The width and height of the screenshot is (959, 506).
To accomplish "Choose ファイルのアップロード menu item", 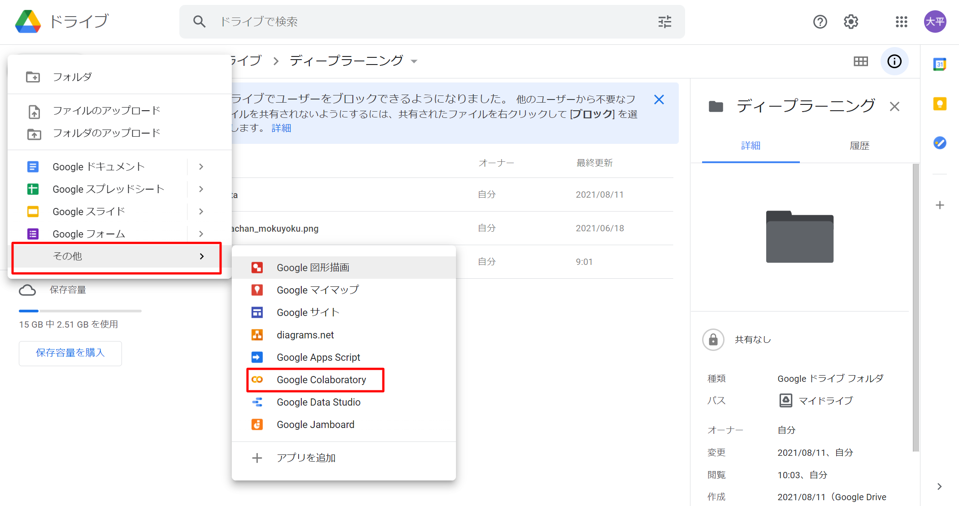I will coord(106,111).
